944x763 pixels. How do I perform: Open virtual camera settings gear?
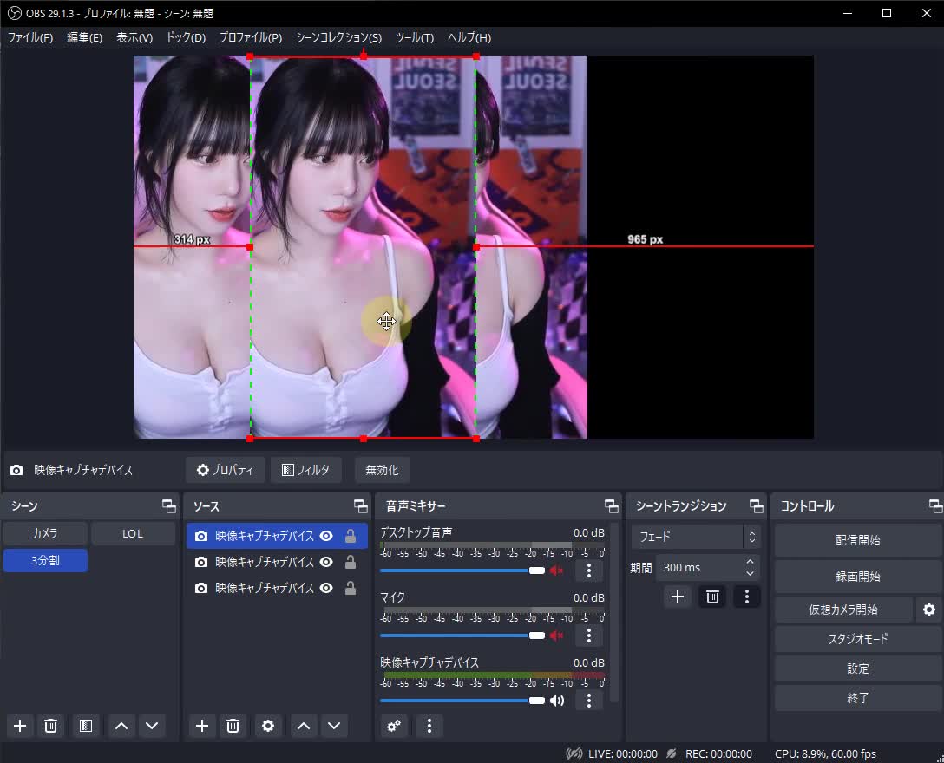pyautogui.click(x=928, y=610)
